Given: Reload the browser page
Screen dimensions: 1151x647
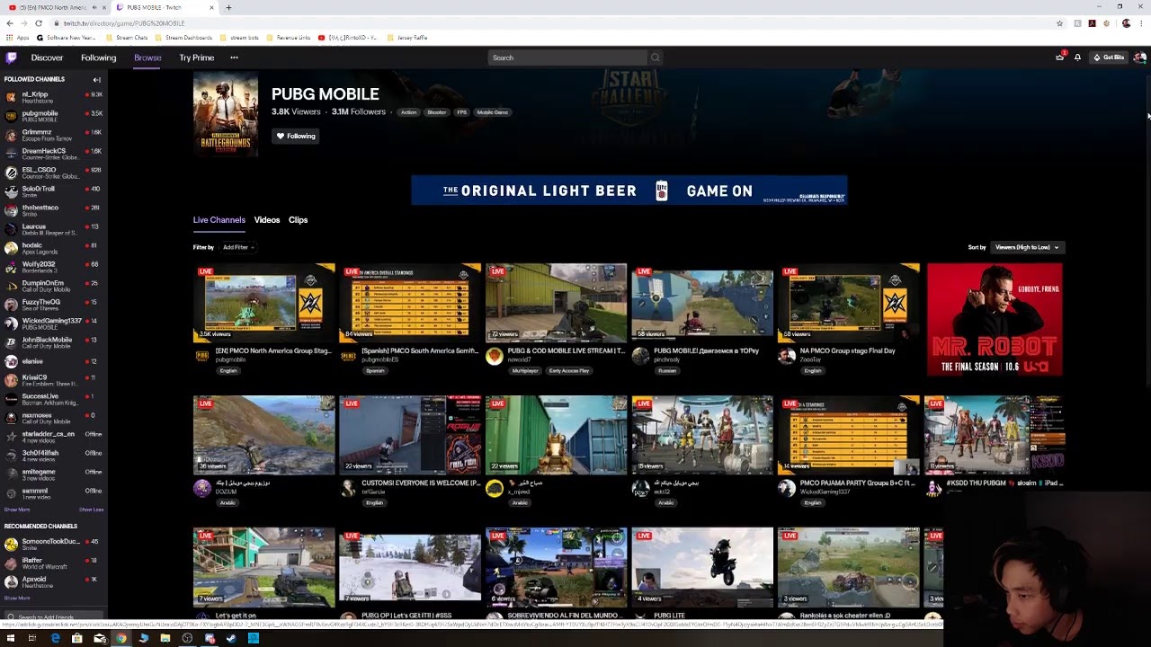Looking at the screenshot, I should click(x=39, y=23).
